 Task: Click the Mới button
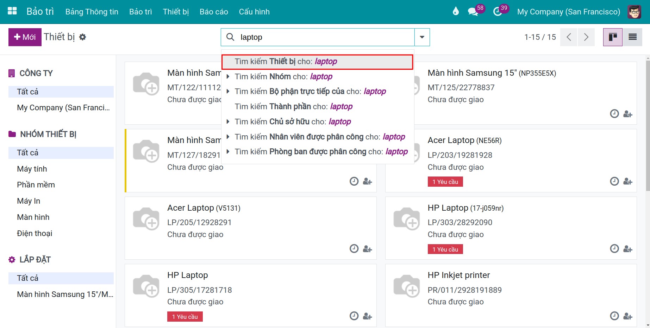point(25,37)
